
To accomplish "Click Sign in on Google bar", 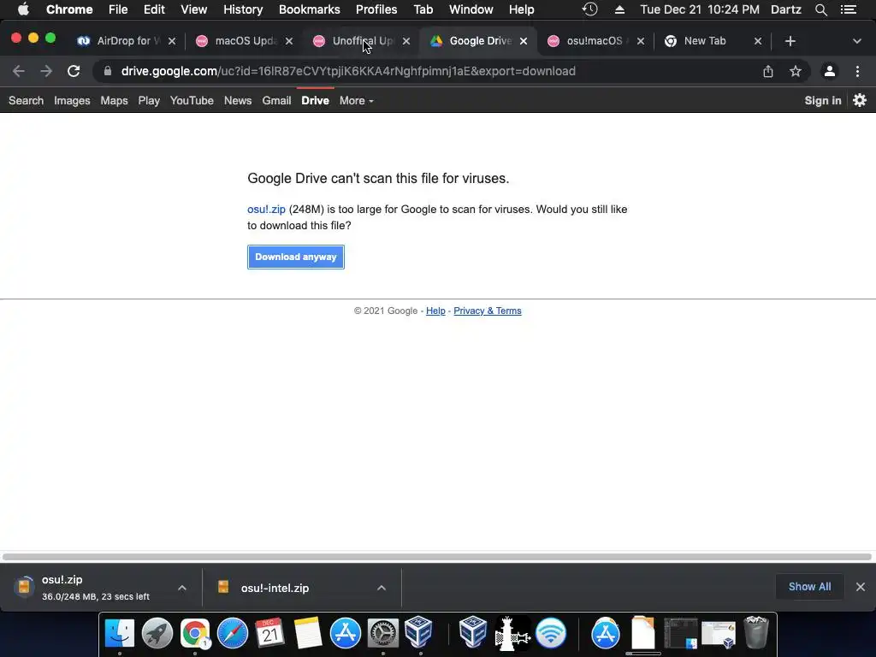I will point(822,101).
